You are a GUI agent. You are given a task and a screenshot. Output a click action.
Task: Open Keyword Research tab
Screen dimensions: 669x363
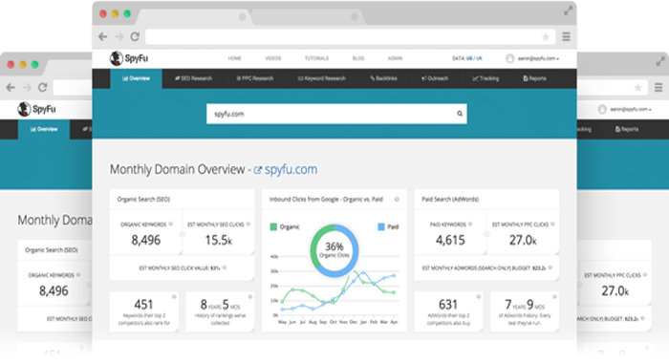point(321,78)
